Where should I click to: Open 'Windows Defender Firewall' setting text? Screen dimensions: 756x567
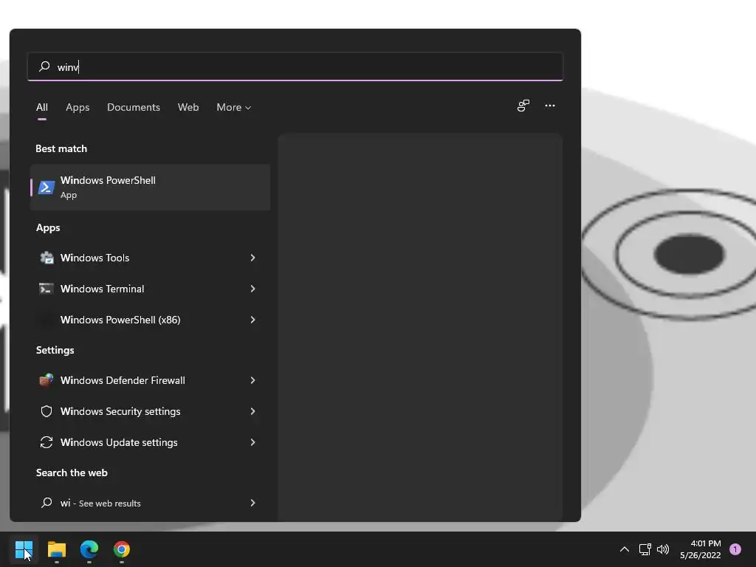tap(123, 380)
